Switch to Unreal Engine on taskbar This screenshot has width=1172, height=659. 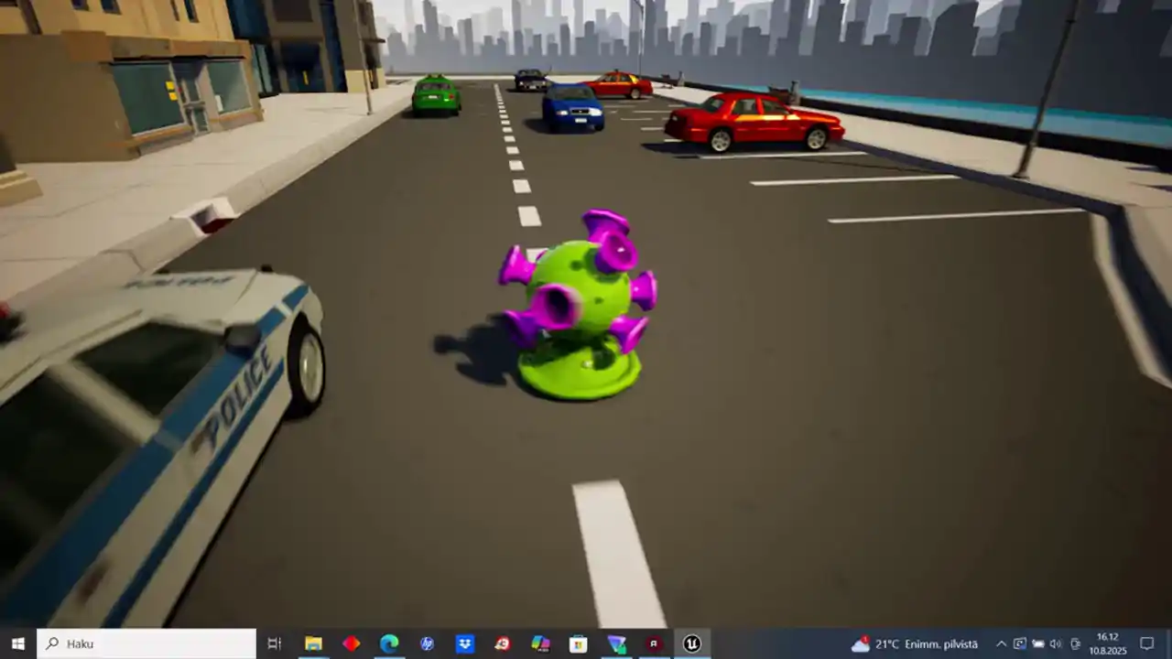click(692, 643)
